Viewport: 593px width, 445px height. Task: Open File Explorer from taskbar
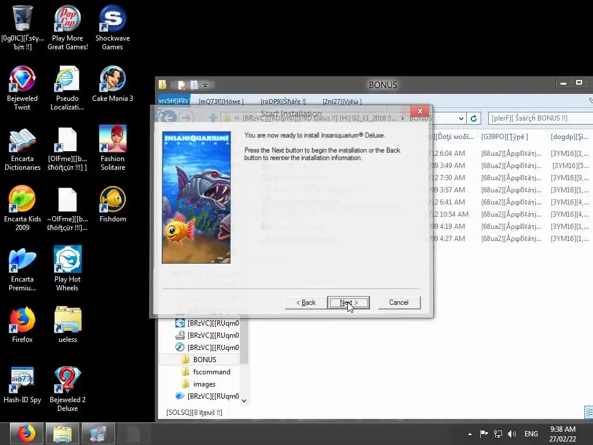click(x=63, y=433)
